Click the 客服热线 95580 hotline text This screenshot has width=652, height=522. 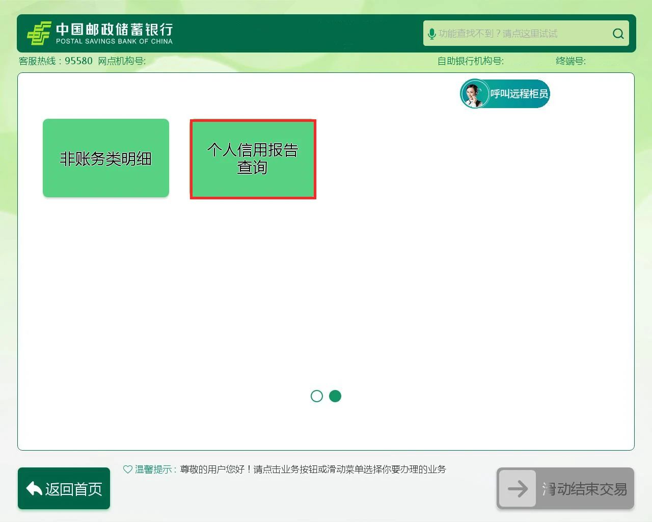point(56,61)
